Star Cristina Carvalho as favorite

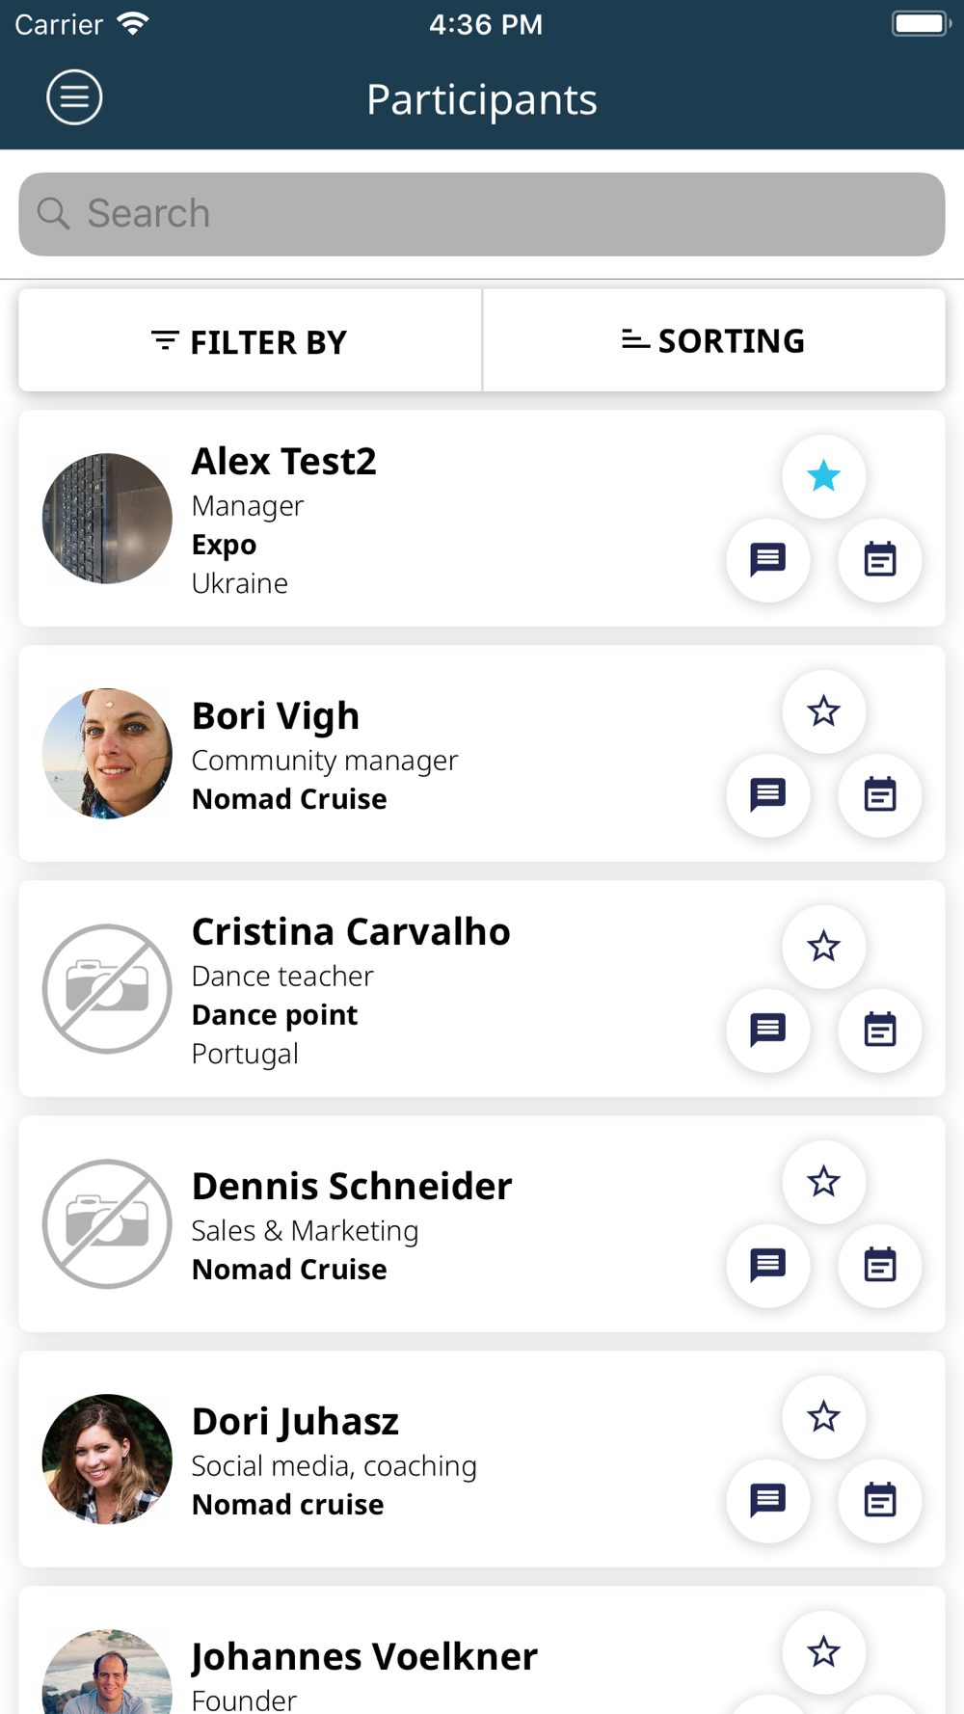pyautogui.click(x=823, y=947)
